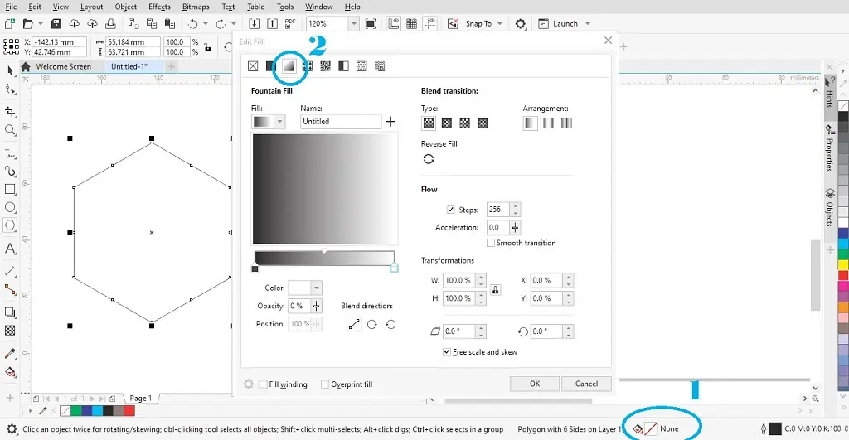The height and width of the screenshot is (440, 849).
Task: Select the black start gradient node
Action: (x=255, y=268)
